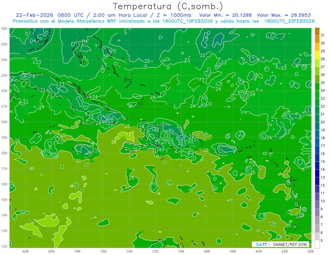Click the "26" contour label on the map
Image resolution: width=330 pixels, height=255 pixels.
coord(114,142)
